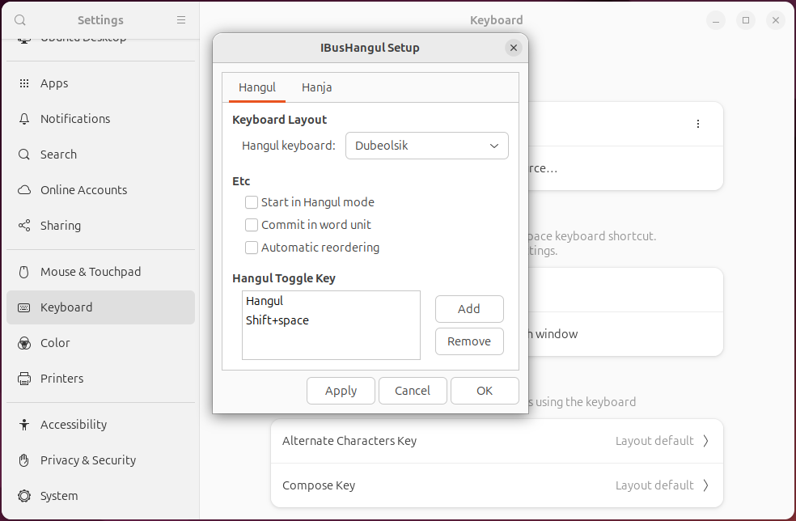Click Alternate Characters Key Layout default value
The image size is (796, 521).
click(654, 441)
